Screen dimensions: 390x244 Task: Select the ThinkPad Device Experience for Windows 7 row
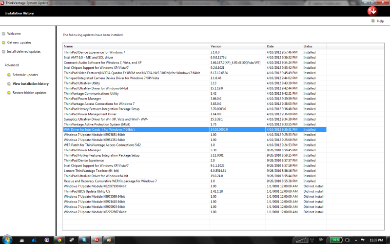click(x=195, y=52)
